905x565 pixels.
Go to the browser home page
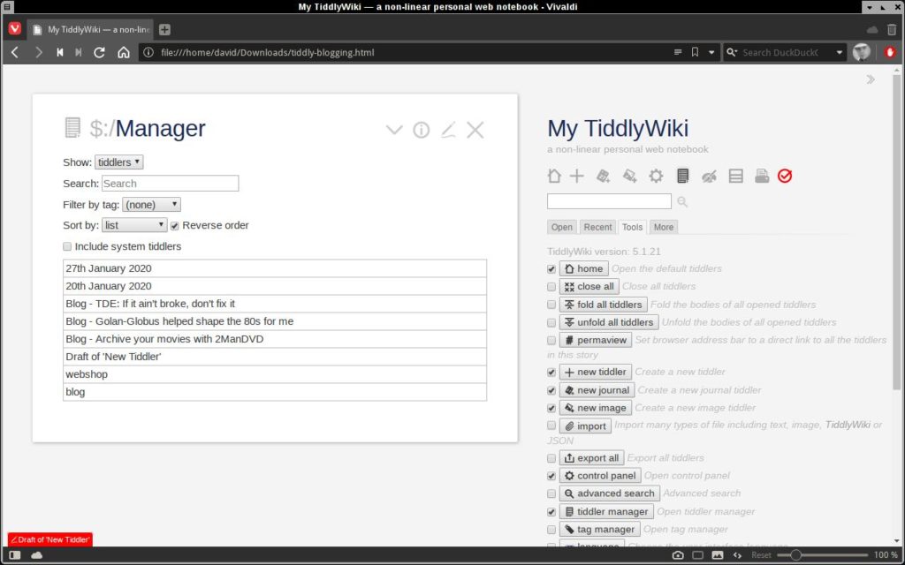(x=124, y=52)
